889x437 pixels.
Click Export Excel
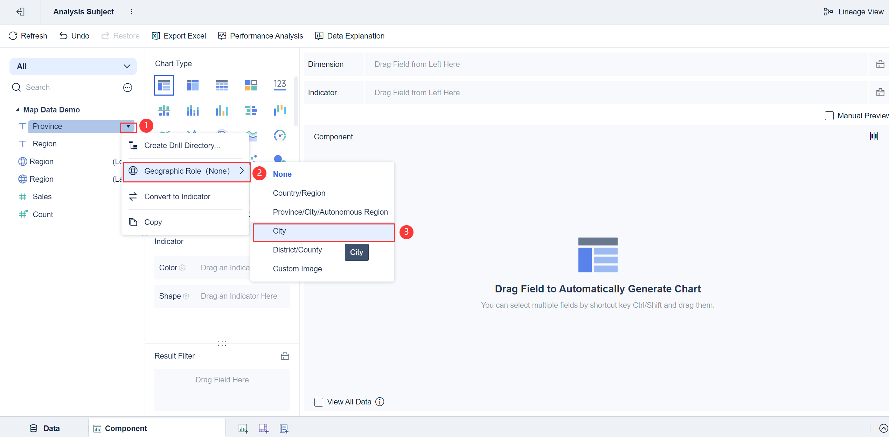tap(179, 36)
